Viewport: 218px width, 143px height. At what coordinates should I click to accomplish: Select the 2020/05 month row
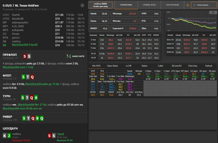[x=191, y=52]
